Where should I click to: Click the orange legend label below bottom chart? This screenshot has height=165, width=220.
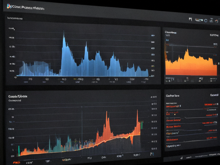[x=67, y=159]
